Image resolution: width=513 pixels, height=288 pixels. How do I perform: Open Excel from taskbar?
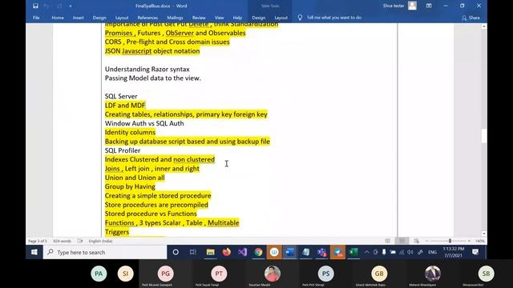pyautogui.click(x=353, y=252)
